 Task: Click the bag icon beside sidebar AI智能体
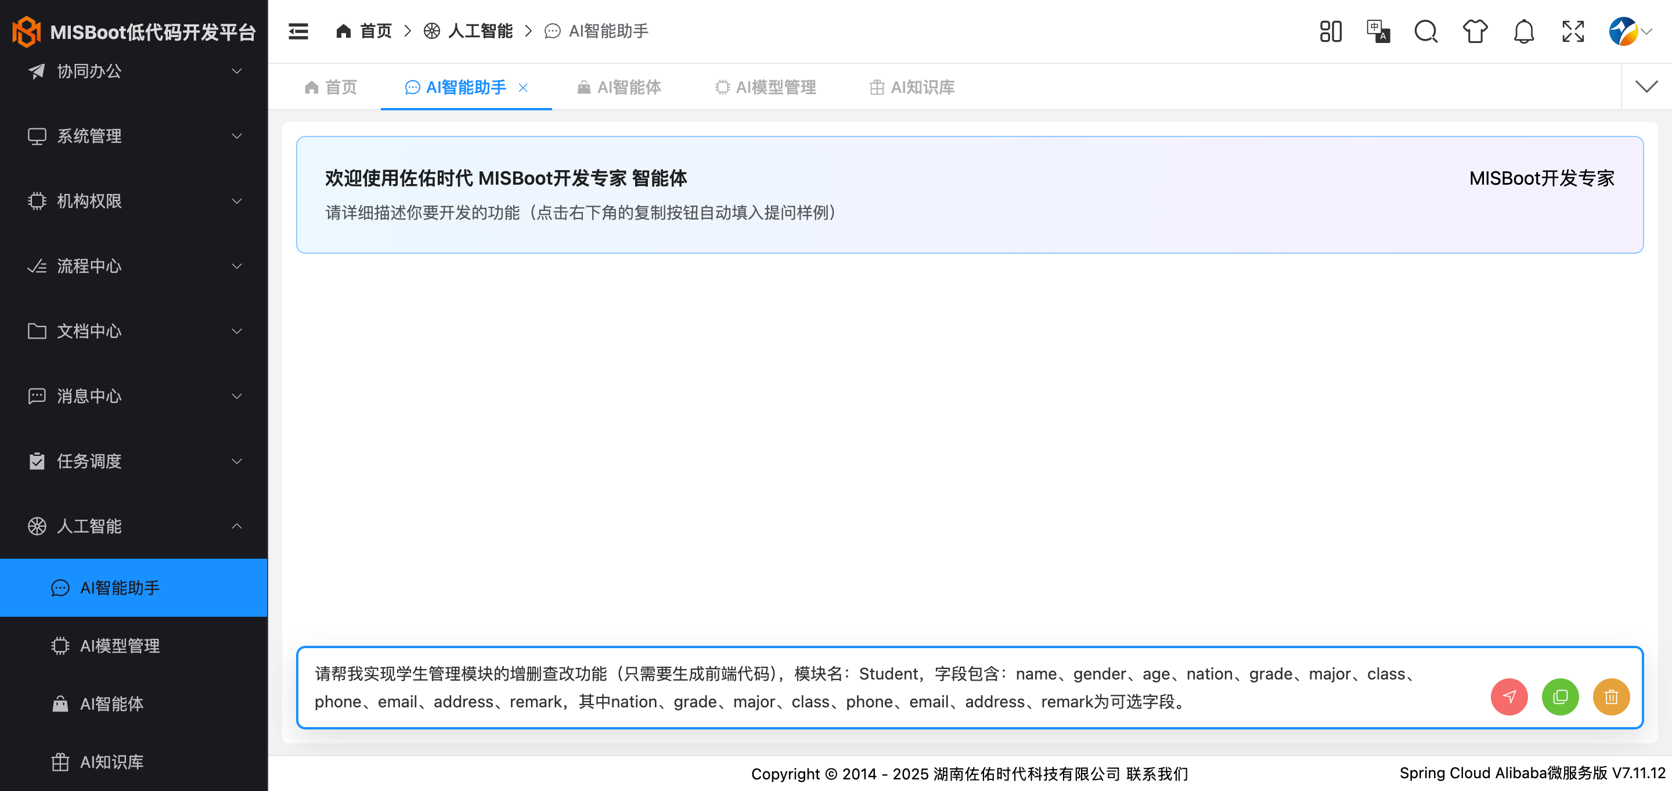click(x=60, y=703)
